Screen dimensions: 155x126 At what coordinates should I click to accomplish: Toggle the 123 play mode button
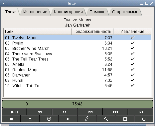pos(141,112)
